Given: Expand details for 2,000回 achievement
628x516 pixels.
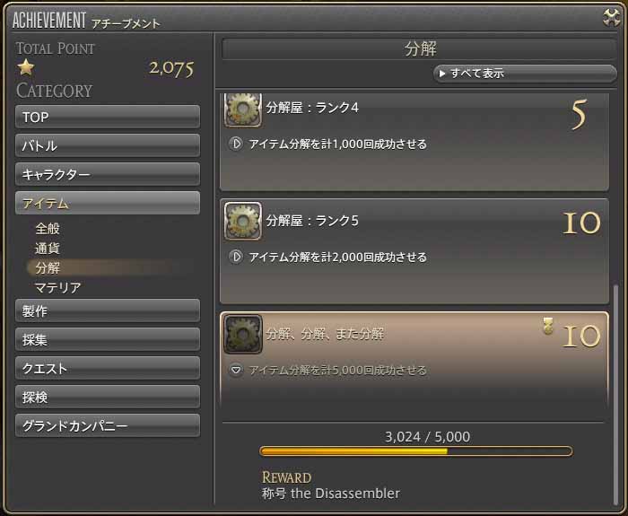Looking at the screenshot, I should [236, 257].
